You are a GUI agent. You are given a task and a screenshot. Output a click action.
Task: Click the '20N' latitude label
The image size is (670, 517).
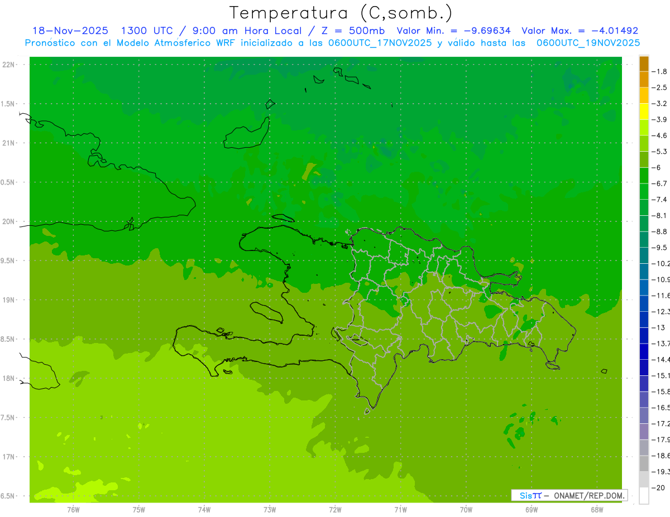click(8, 221)
